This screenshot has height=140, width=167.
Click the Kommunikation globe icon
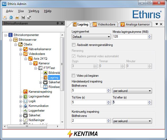click(25, 106)
